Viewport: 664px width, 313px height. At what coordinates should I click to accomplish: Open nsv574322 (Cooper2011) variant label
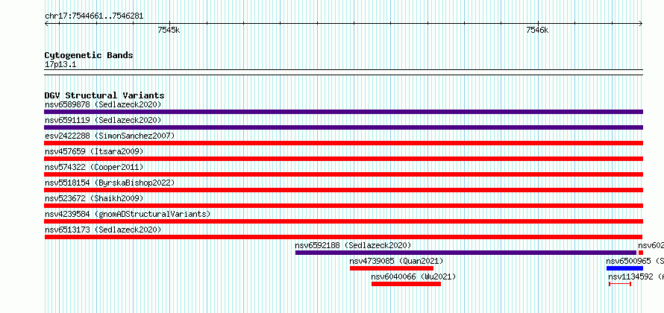[94, 167]
